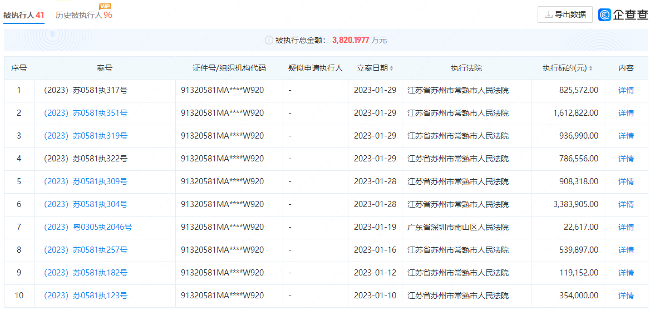Click the 导出数据 button
Screen dimensions: 650x310
(565, 15)
